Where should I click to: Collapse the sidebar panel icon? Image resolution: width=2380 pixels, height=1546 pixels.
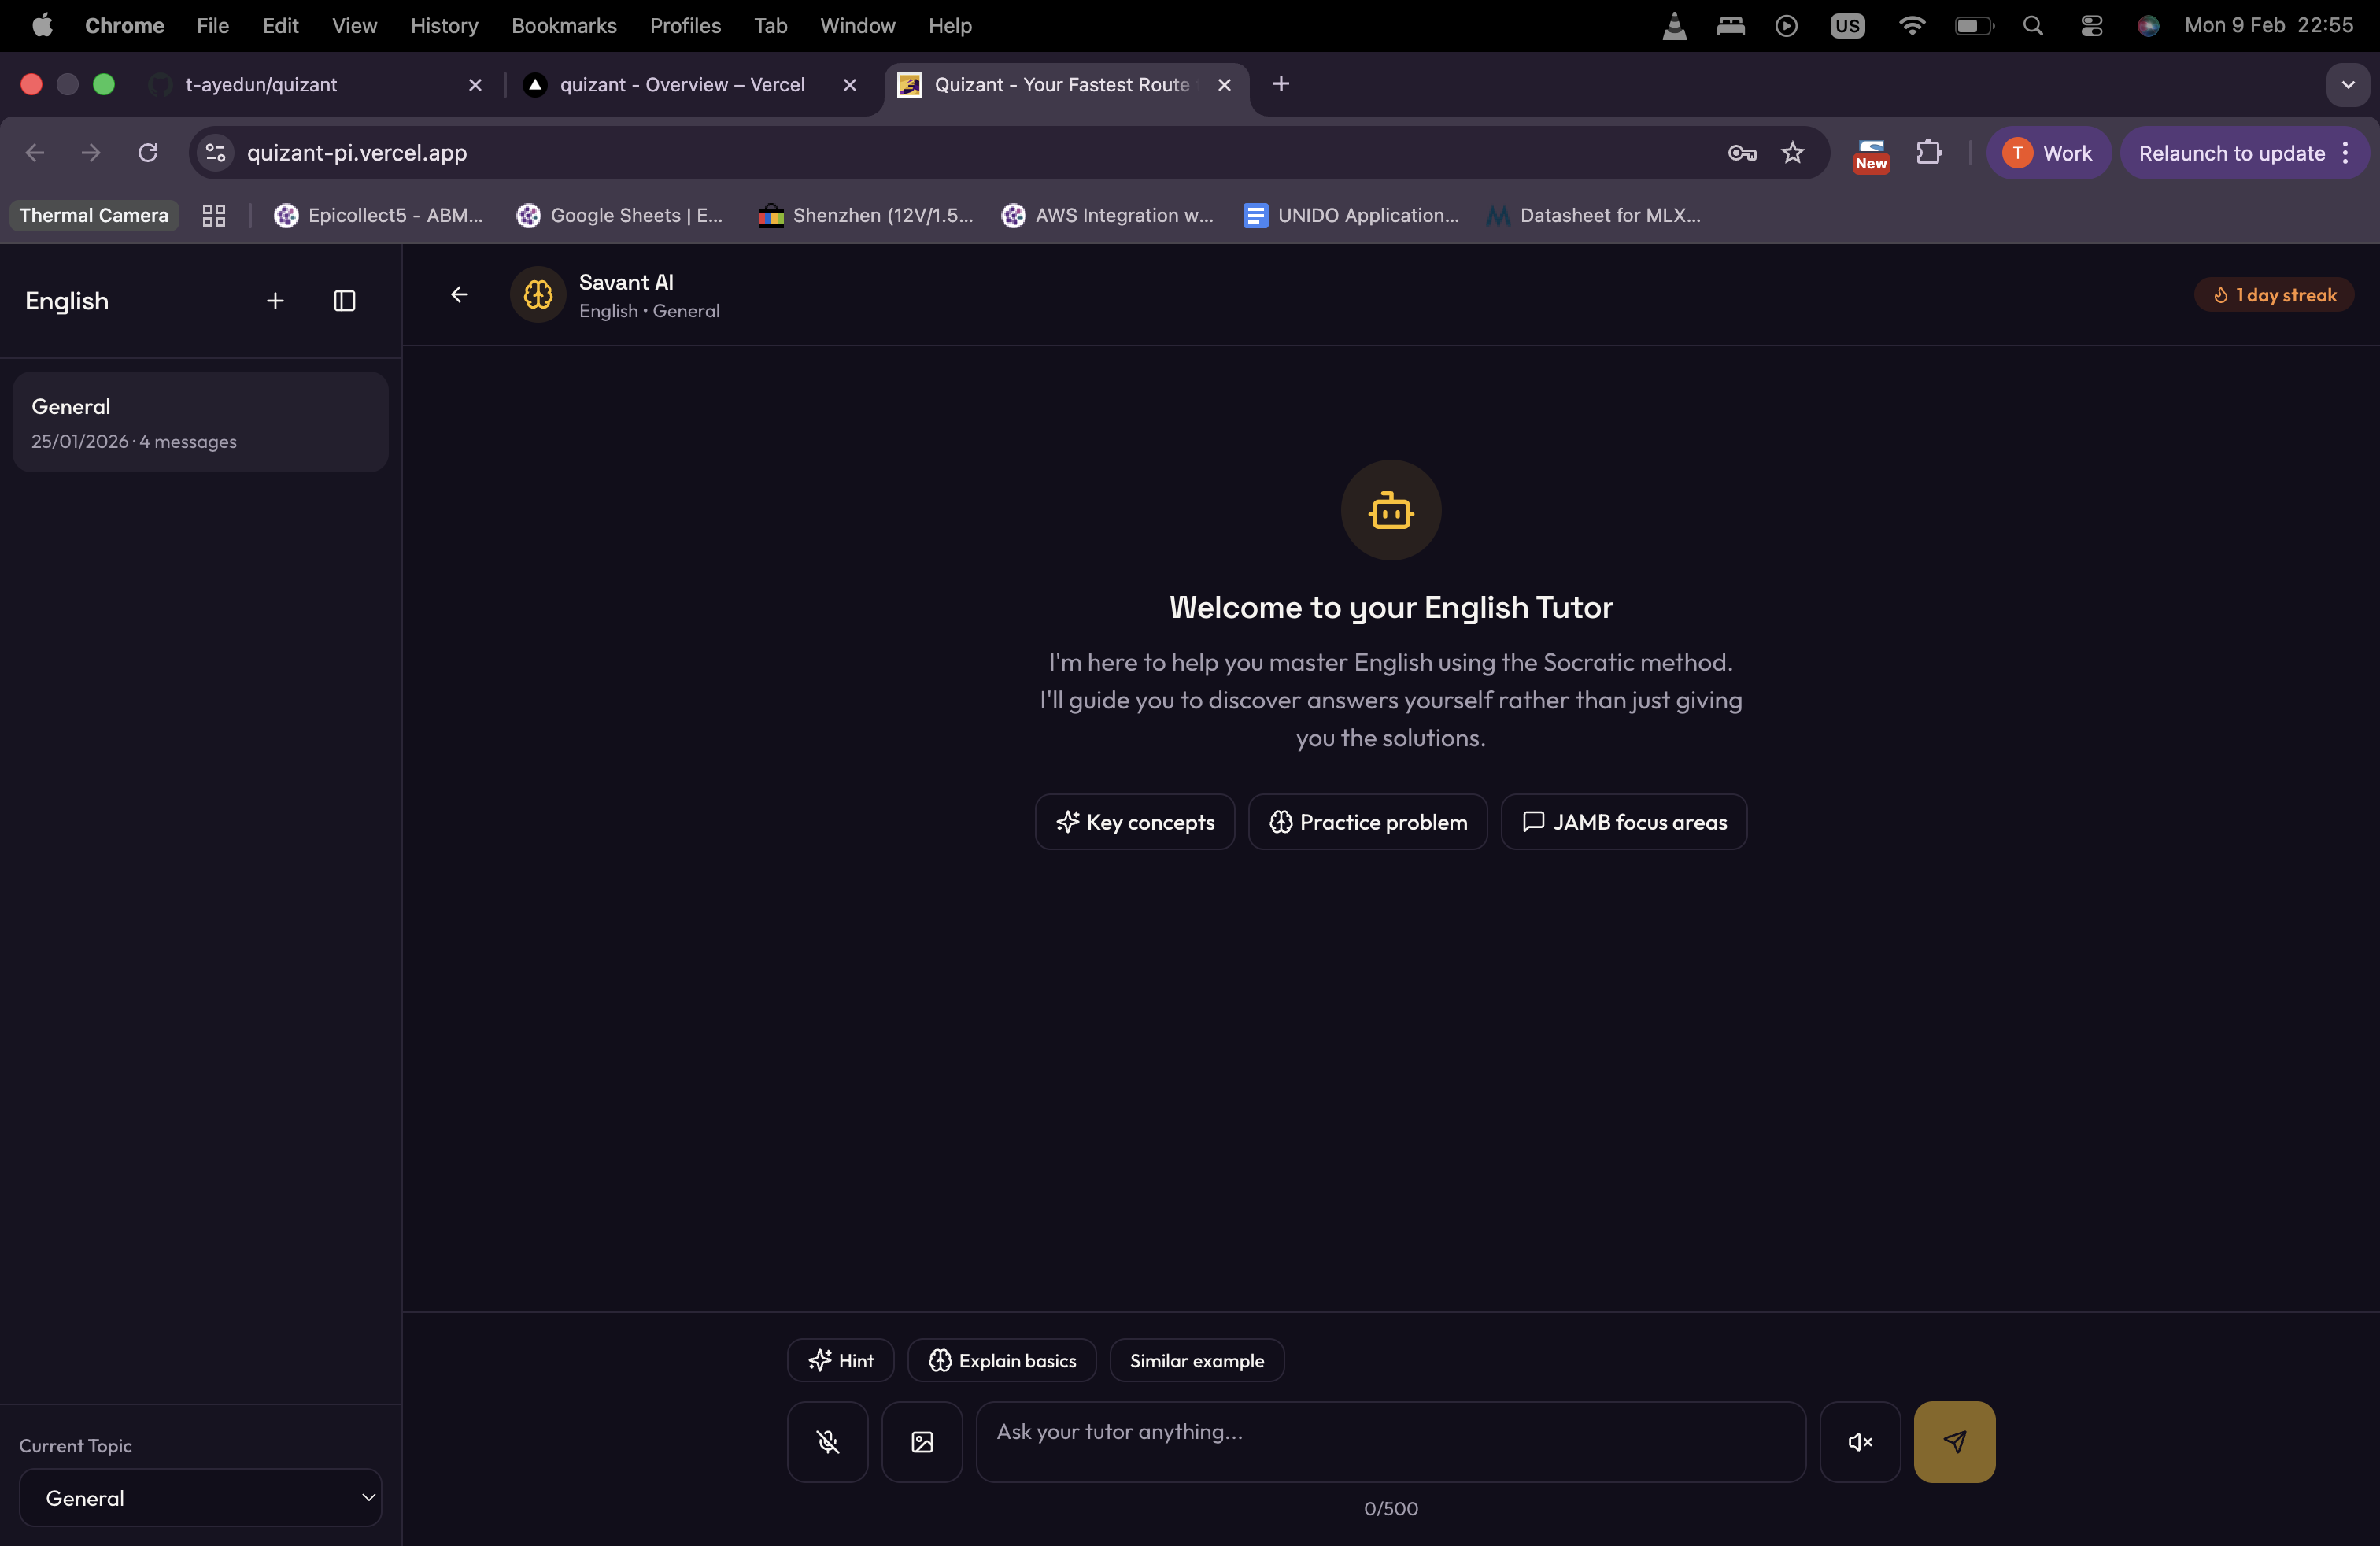344,301
